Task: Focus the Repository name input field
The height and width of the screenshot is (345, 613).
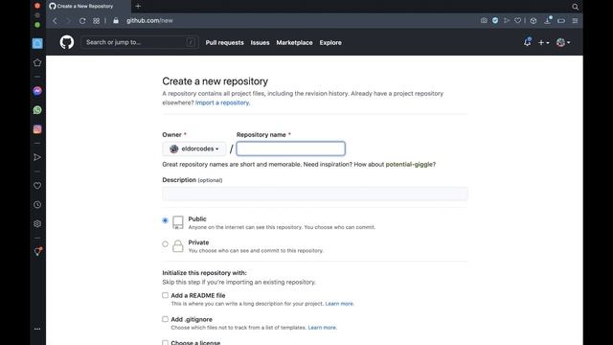Action: click(291, 149)
